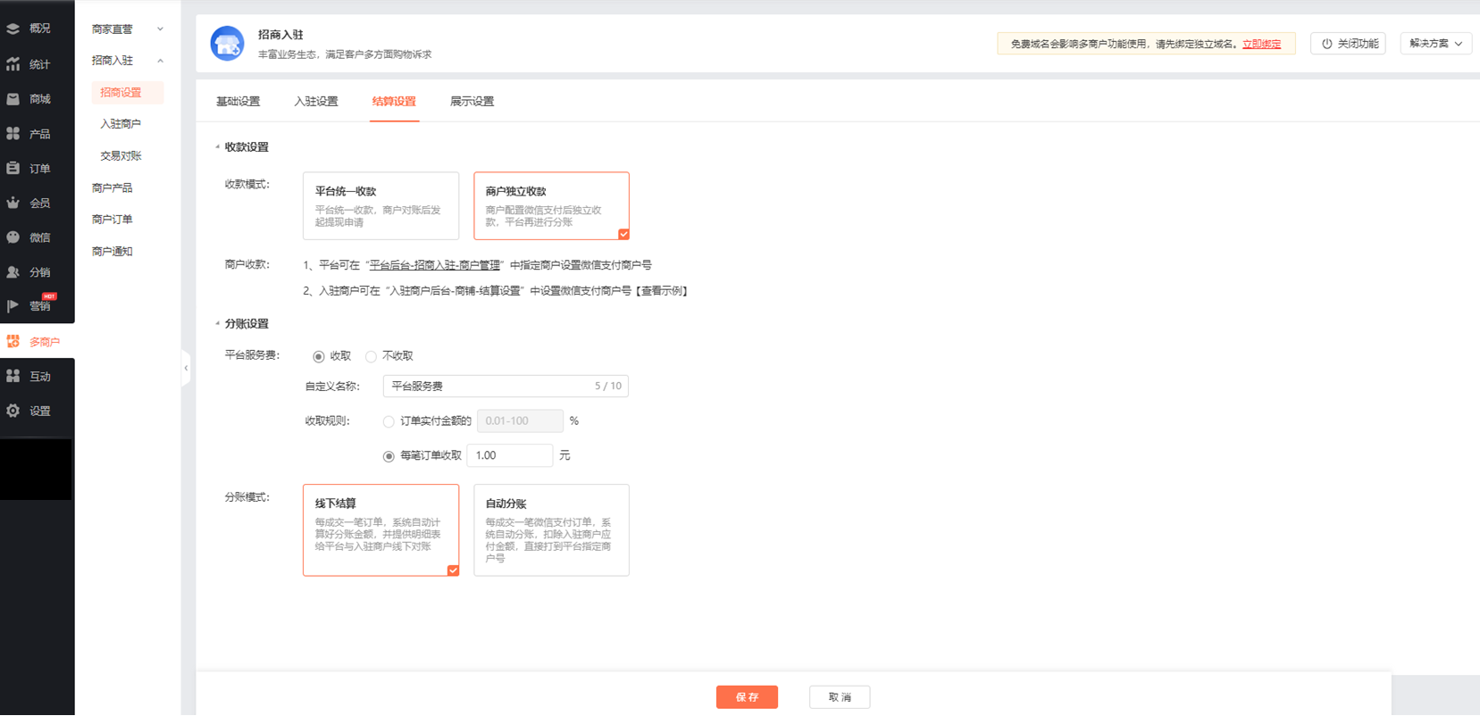This screenshot has width=1480, height=716.
Task: Click the 取消 cancel button
Action: coord(840,697)
